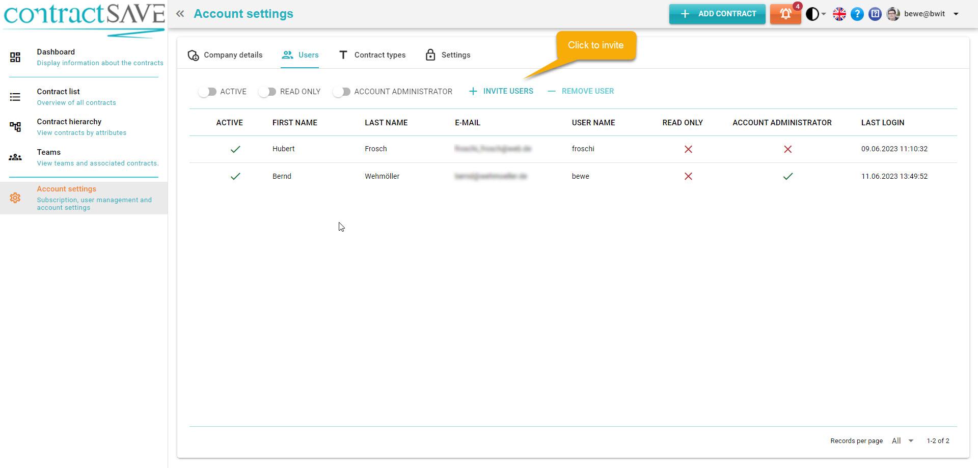Click the ADD CONTRACT button
Screen dimensions: 978x468
[717, 14]
